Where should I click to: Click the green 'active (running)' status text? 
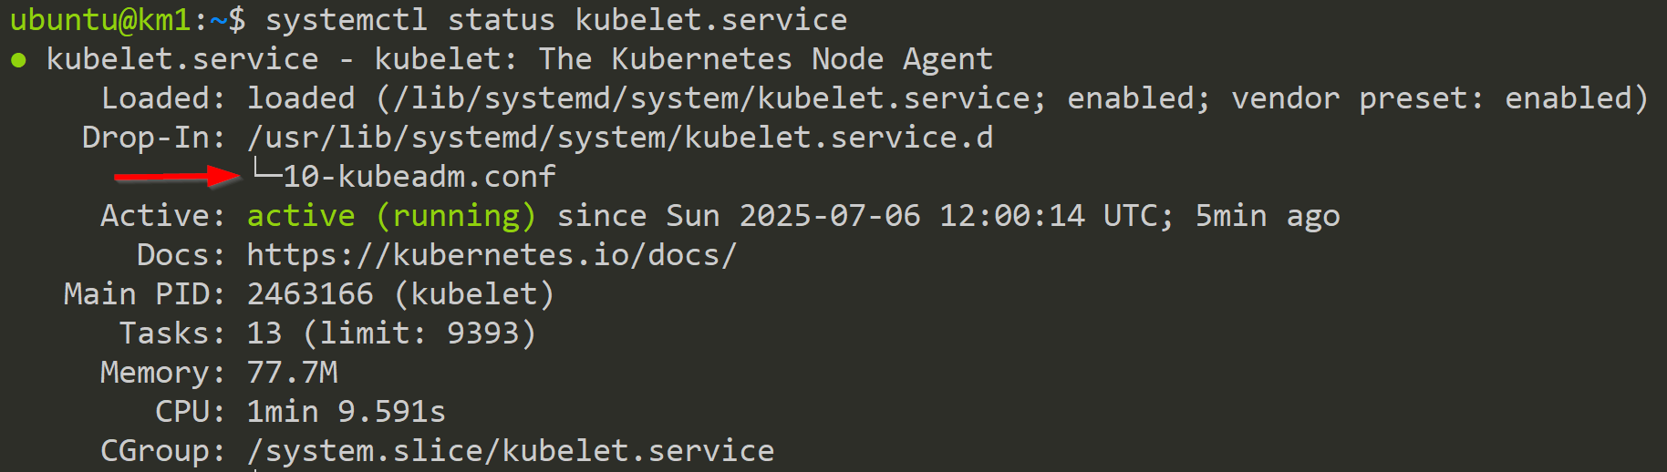pos(391,216)
